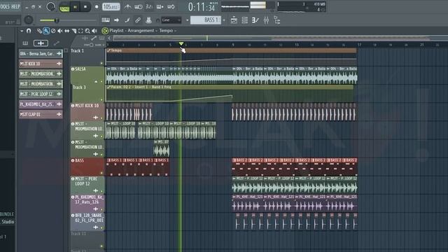Viewport: 448px width, 252px height.
Task: Open the Mixer icon
Action: pyautogui.click(x=266, y=20)
